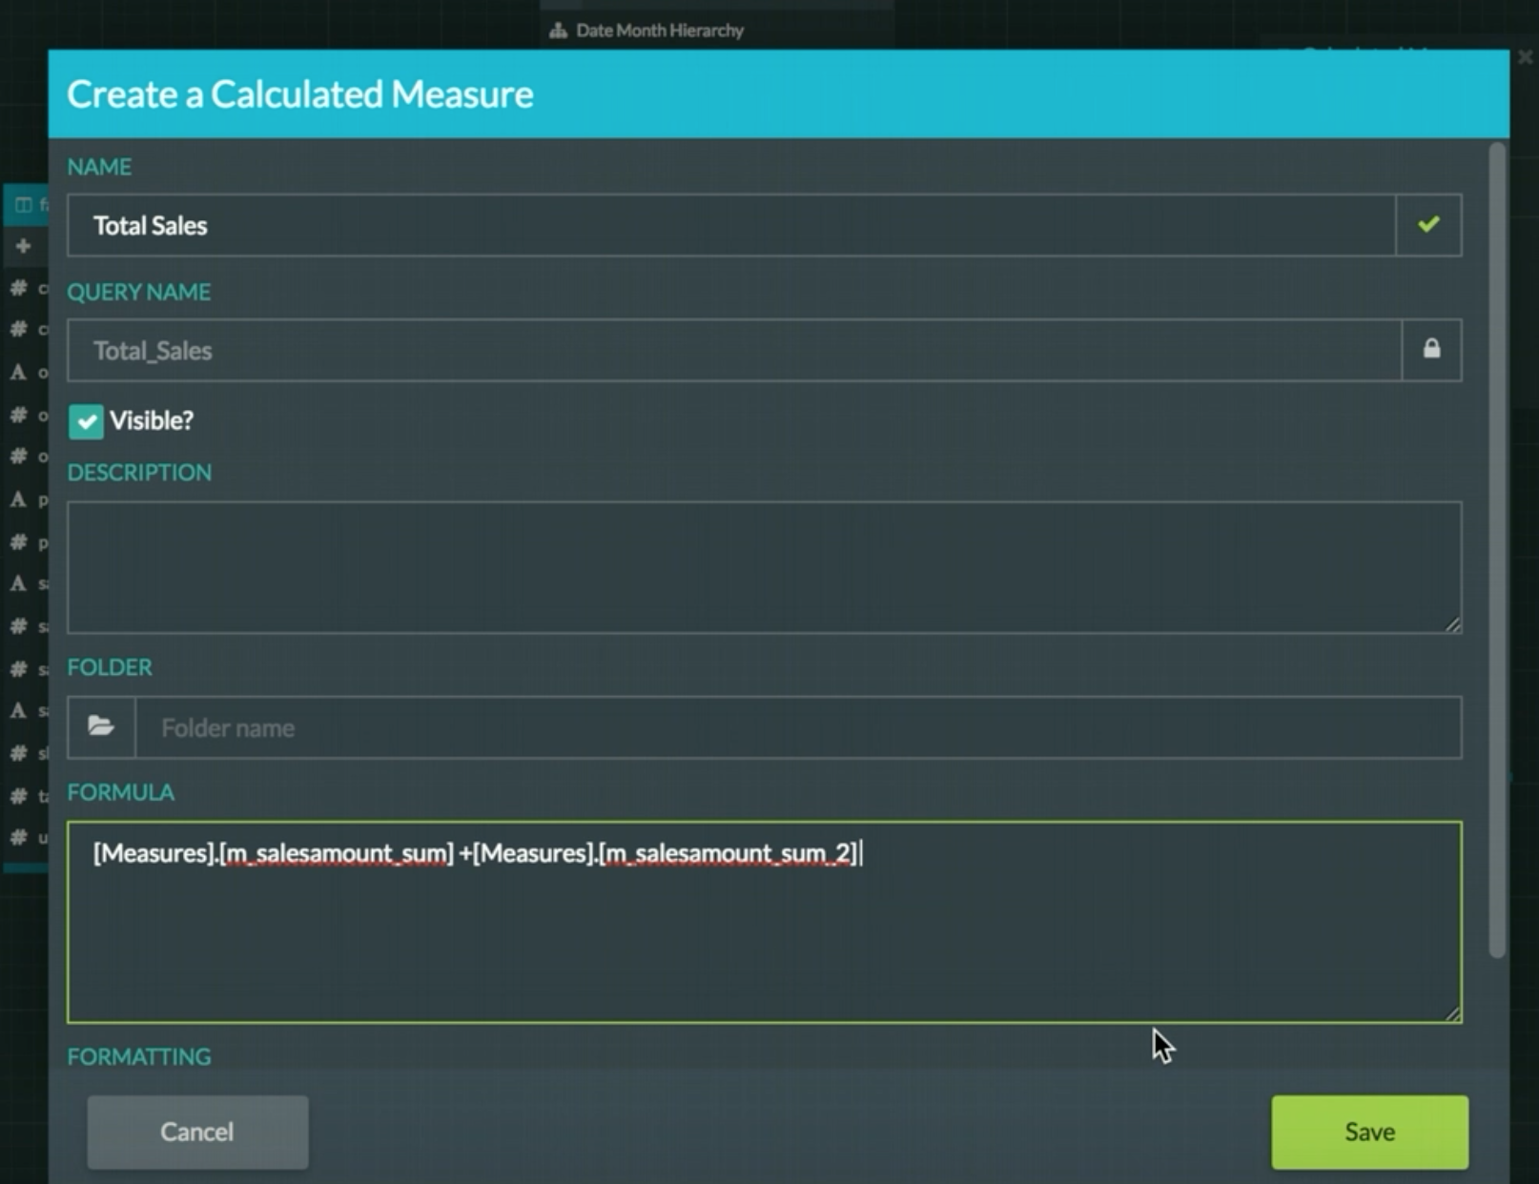The height and width of the screenshot is (1184, 1539).
Task: Edit the Name field containing Total Sales
Action: pos(731,225)
